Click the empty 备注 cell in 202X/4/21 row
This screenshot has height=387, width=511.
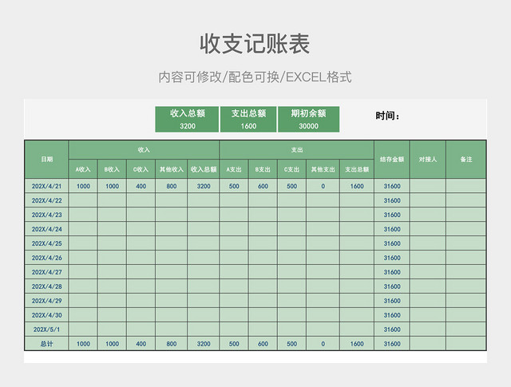click(x=466, y=186)
